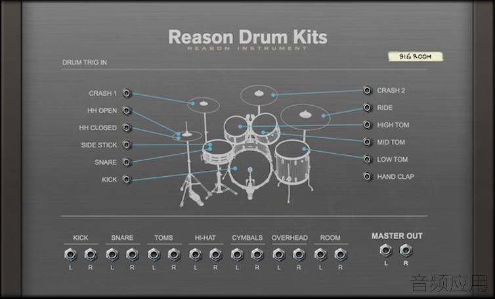The width and height of the screenshot is (495, 299).
Task: Click the RIDE trigger input jack
Action: coord(367,108)
